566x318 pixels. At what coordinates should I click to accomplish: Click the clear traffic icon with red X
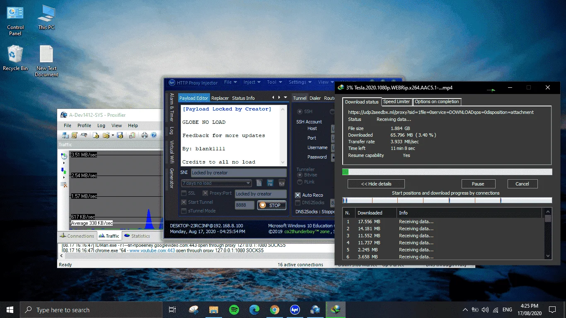point(64,185)
